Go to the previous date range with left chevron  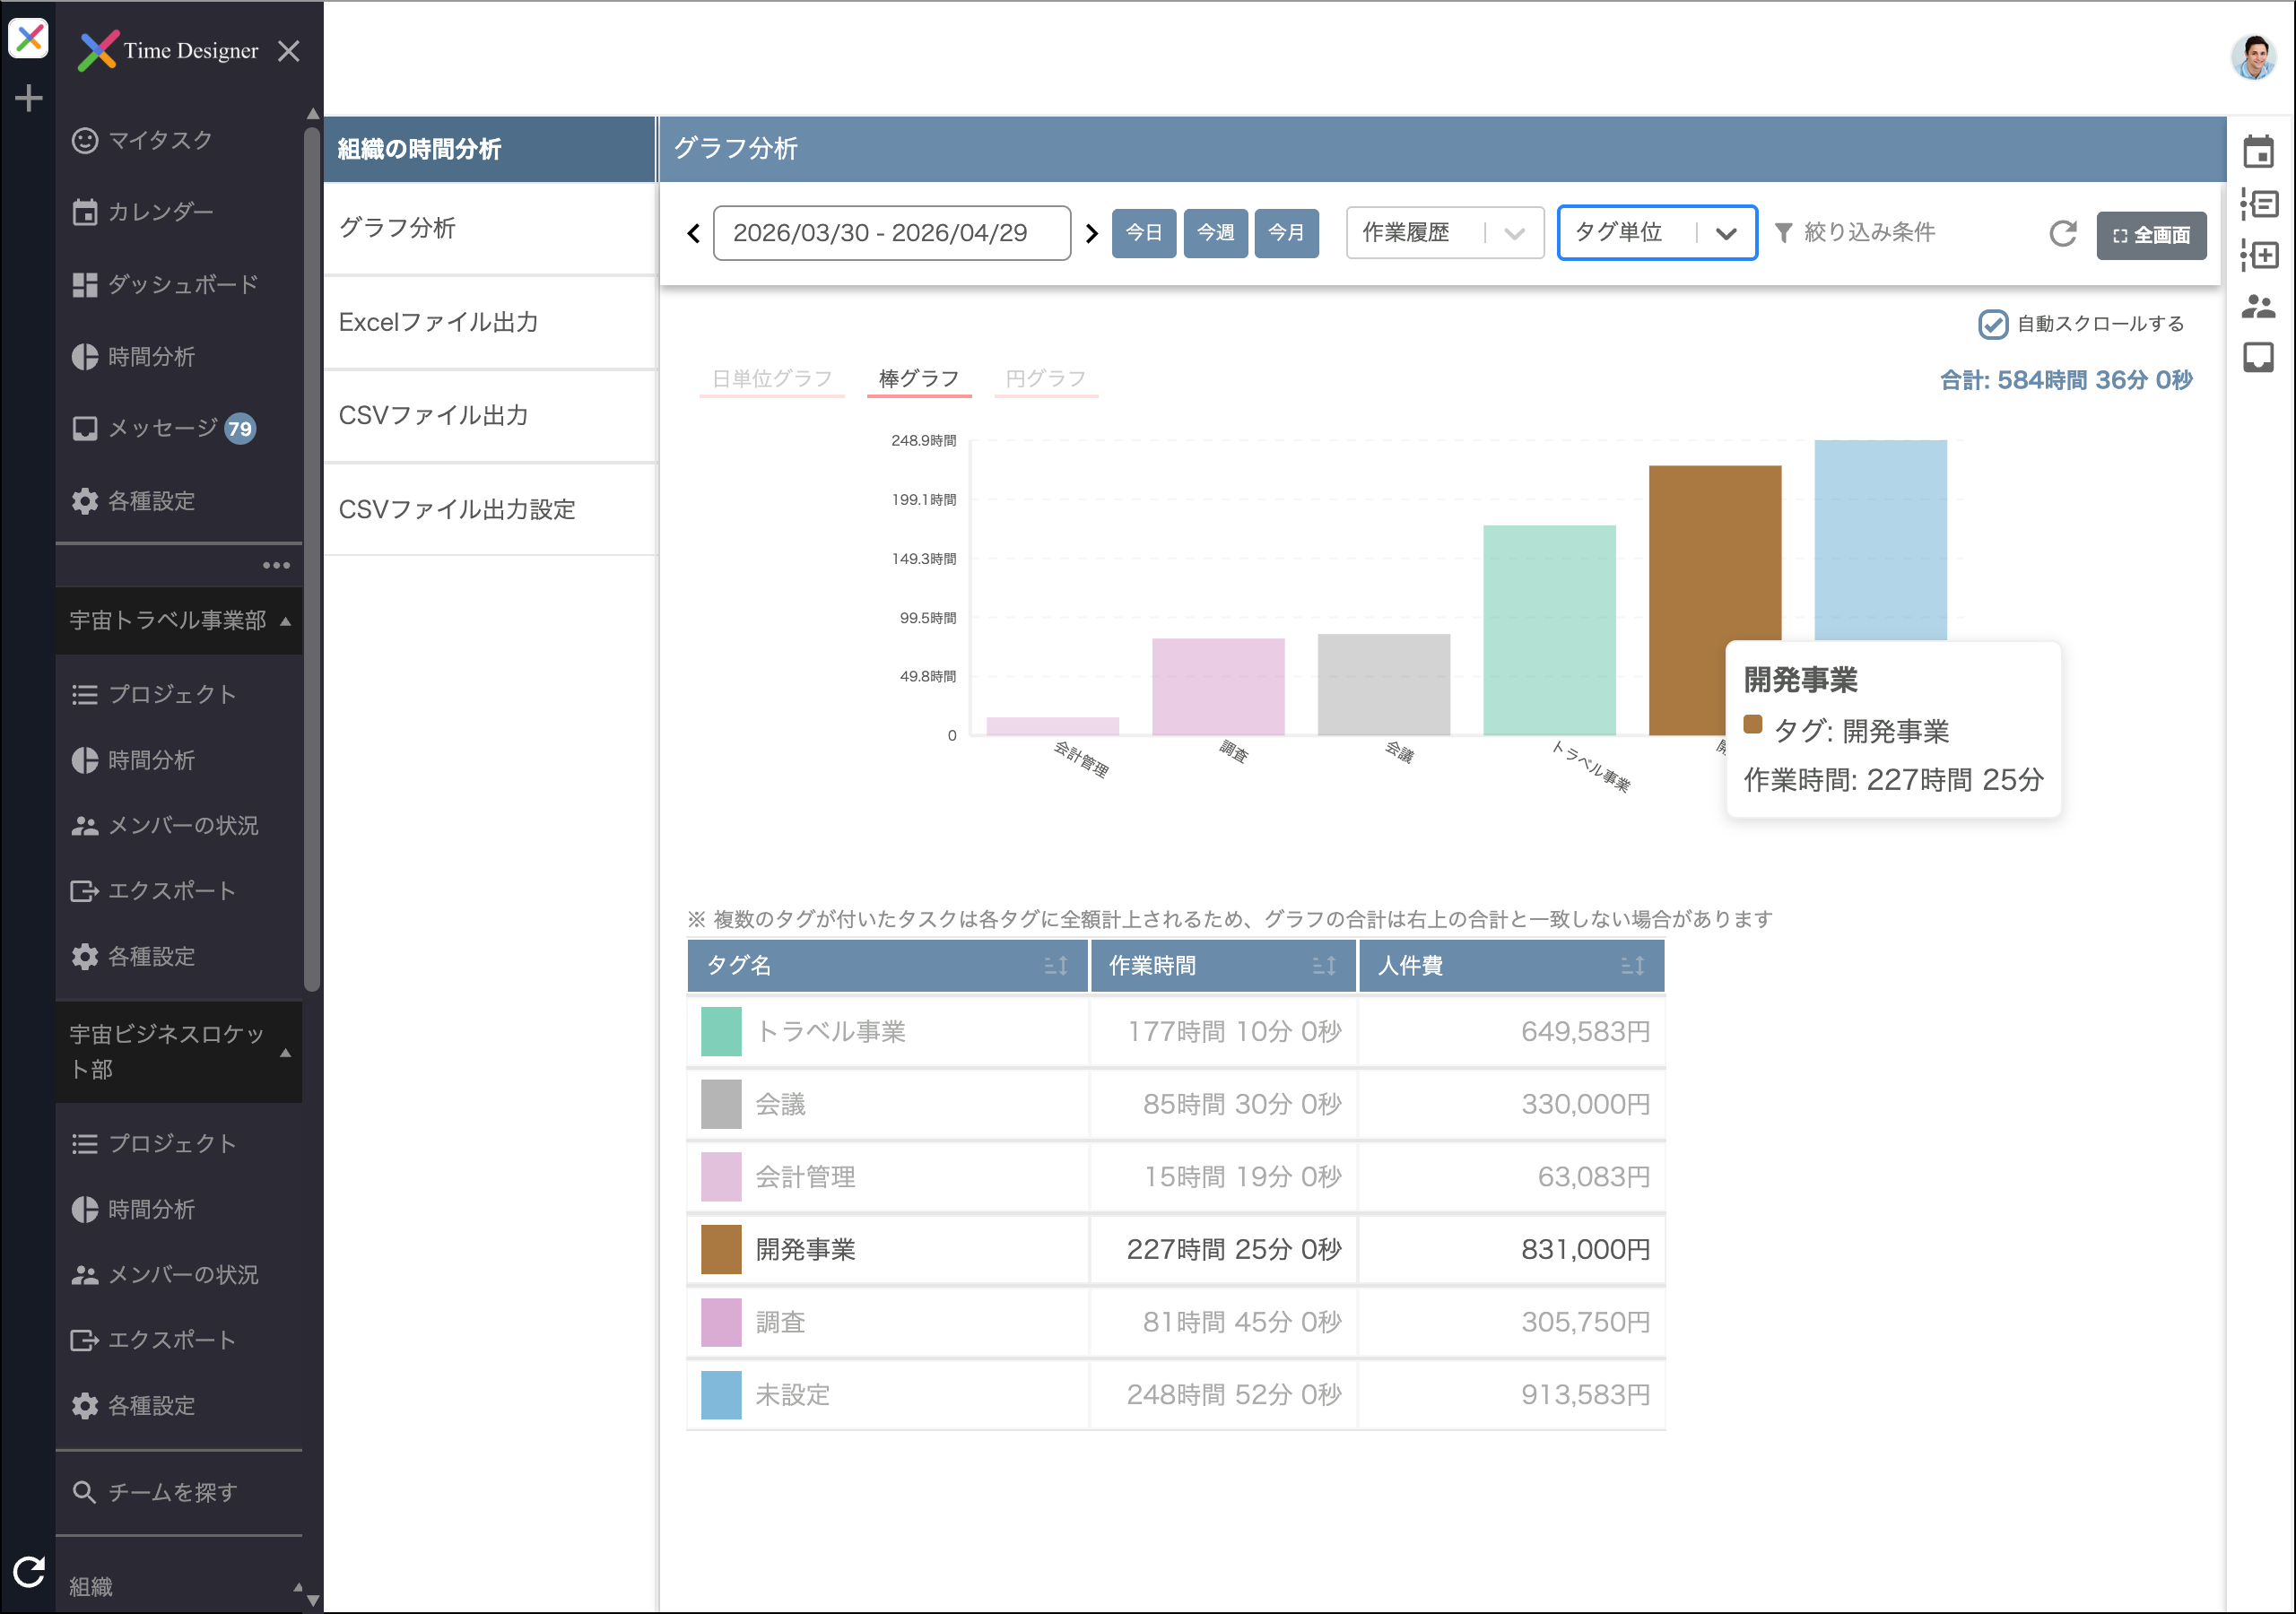click(693, 233)
